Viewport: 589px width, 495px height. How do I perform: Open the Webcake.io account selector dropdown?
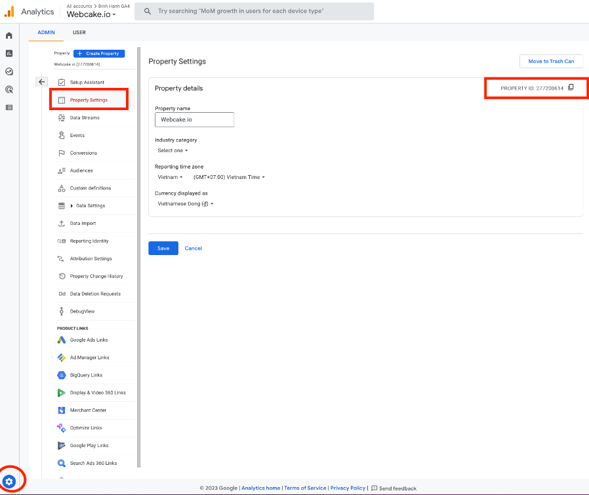click(x=91, y=14)
